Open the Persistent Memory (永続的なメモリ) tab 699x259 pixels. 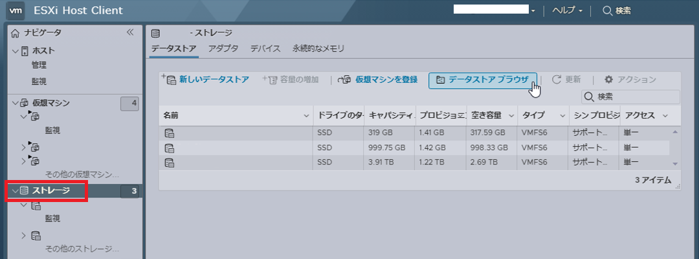click(x=318, y=49)
